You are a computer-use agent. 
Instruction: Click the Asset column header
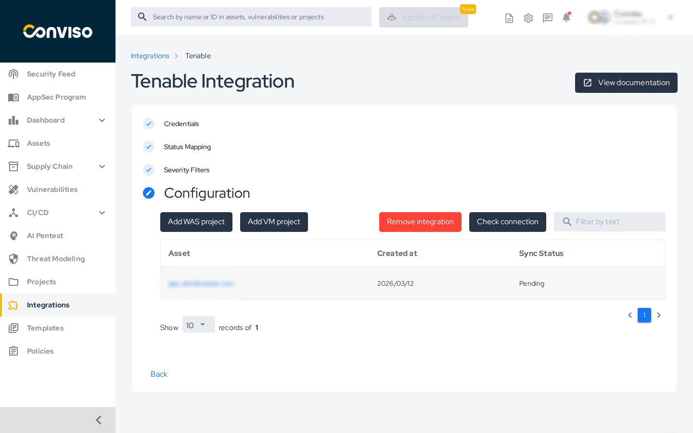[179, 254]
